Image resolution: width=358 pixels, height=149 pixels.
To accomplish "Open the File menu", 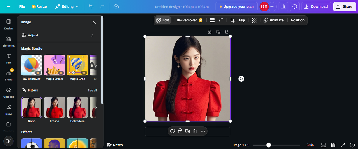I will pos(22,6).
